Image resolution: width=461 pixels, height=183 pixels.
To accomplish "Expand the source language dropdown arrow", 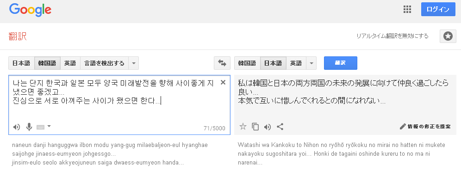I will (133, 63).
